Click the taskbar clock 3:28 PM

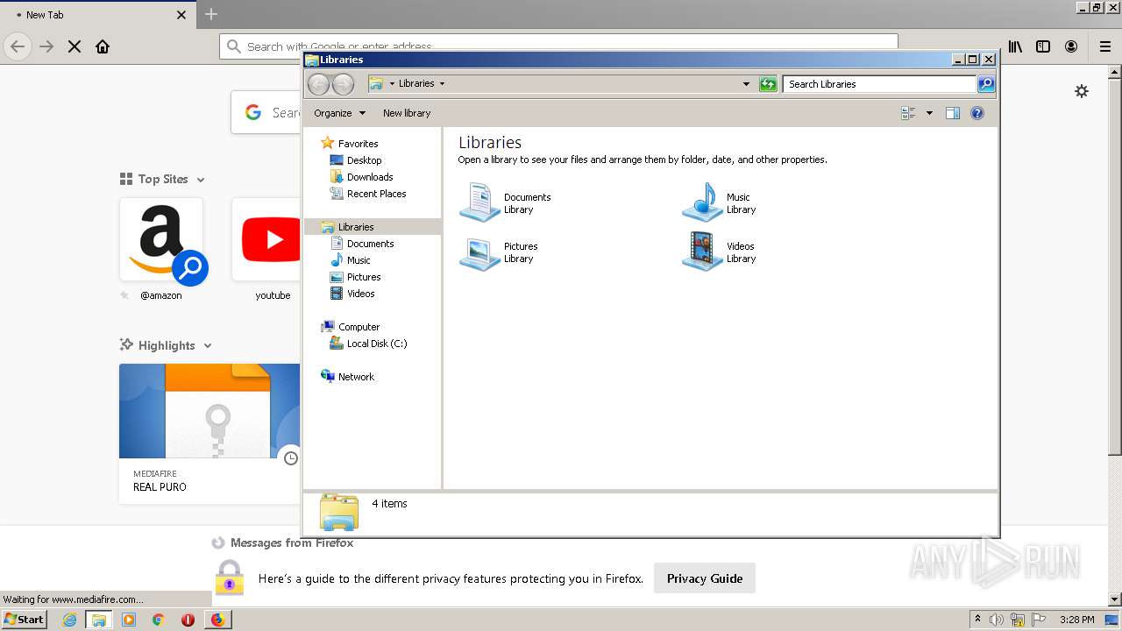point(1076,620)
